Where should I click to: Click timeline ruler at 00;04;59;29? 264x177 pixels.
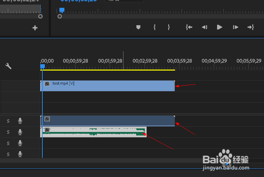coord(214,61)
